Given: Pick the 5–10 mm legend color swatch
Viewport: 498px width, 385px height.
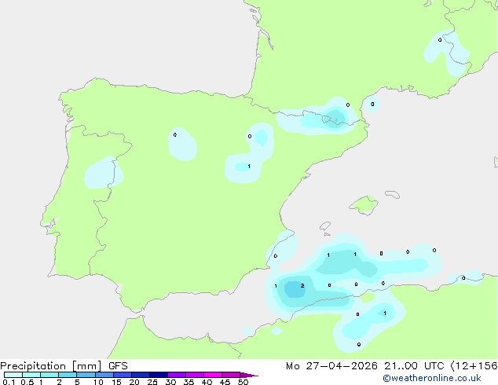Looking at the screenshot, I should [x=86, y=375].
